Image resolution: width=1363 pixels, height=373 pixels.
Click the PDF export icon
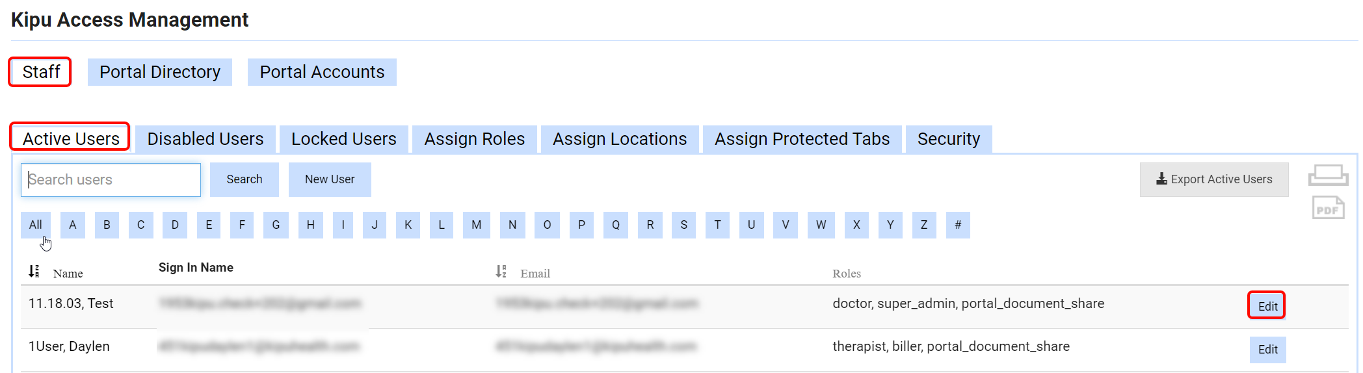coord(1328,208)
